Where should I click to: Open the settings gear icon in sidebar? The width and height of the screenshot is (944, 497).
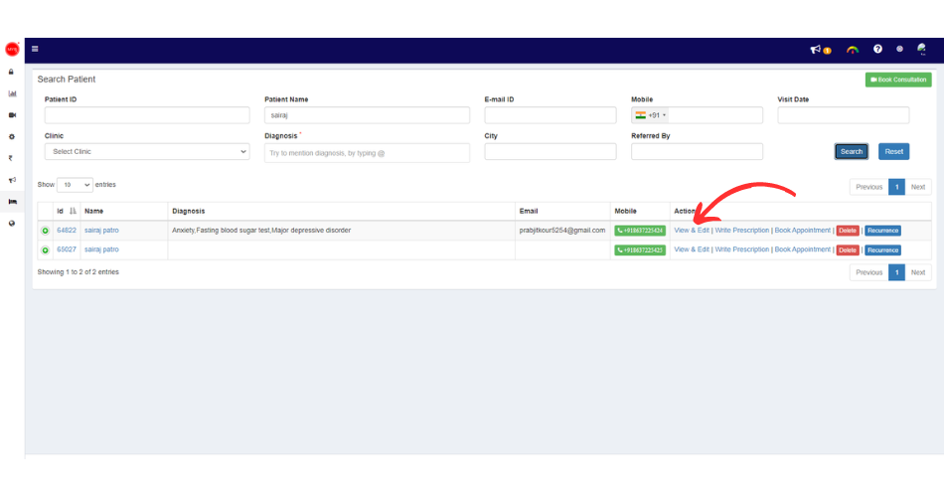[x=12, y=136]
